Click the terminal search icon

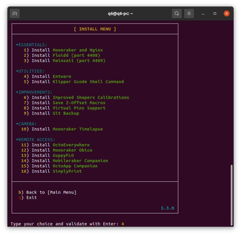177,13
